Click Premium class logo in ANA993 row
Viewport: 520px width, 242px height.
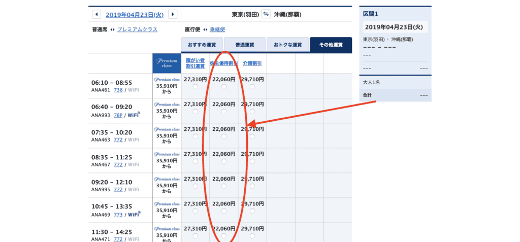coord(167,105)
